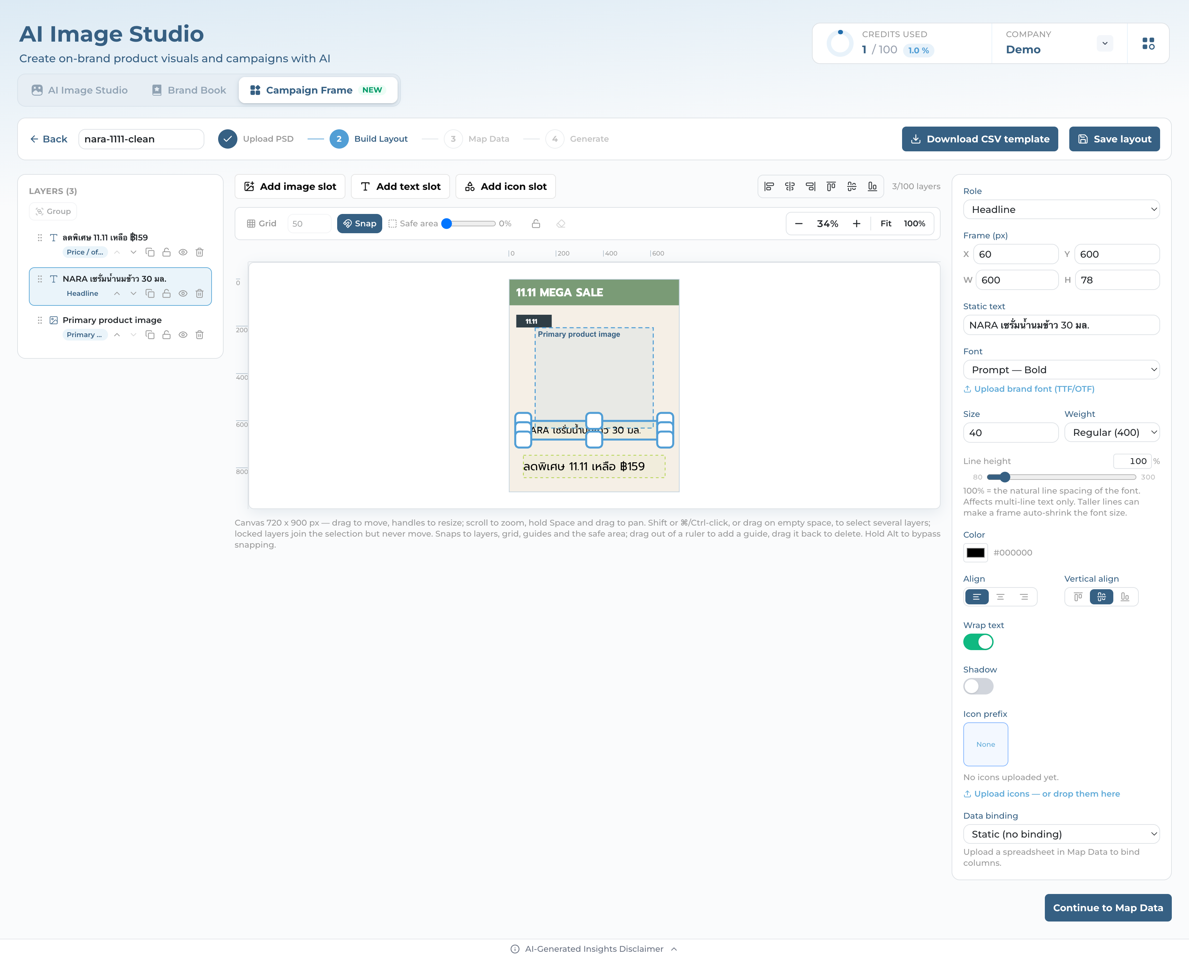
Task: Open the text color swatch
Action: point(975,552)
